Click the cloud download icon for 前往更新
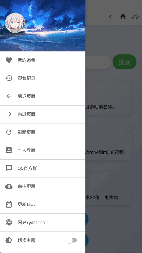The height and width of the screenshot is (253, 142). (9, 186)
